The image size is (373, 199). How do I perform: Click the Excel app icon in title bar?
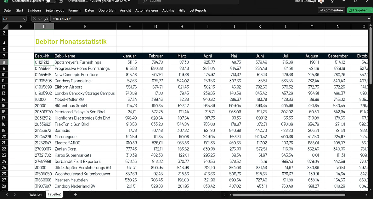5,1
